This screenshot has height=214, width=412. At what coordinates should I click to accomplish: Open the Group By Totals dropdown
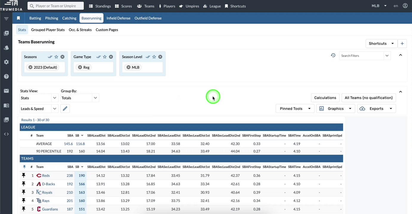(80, 98)
